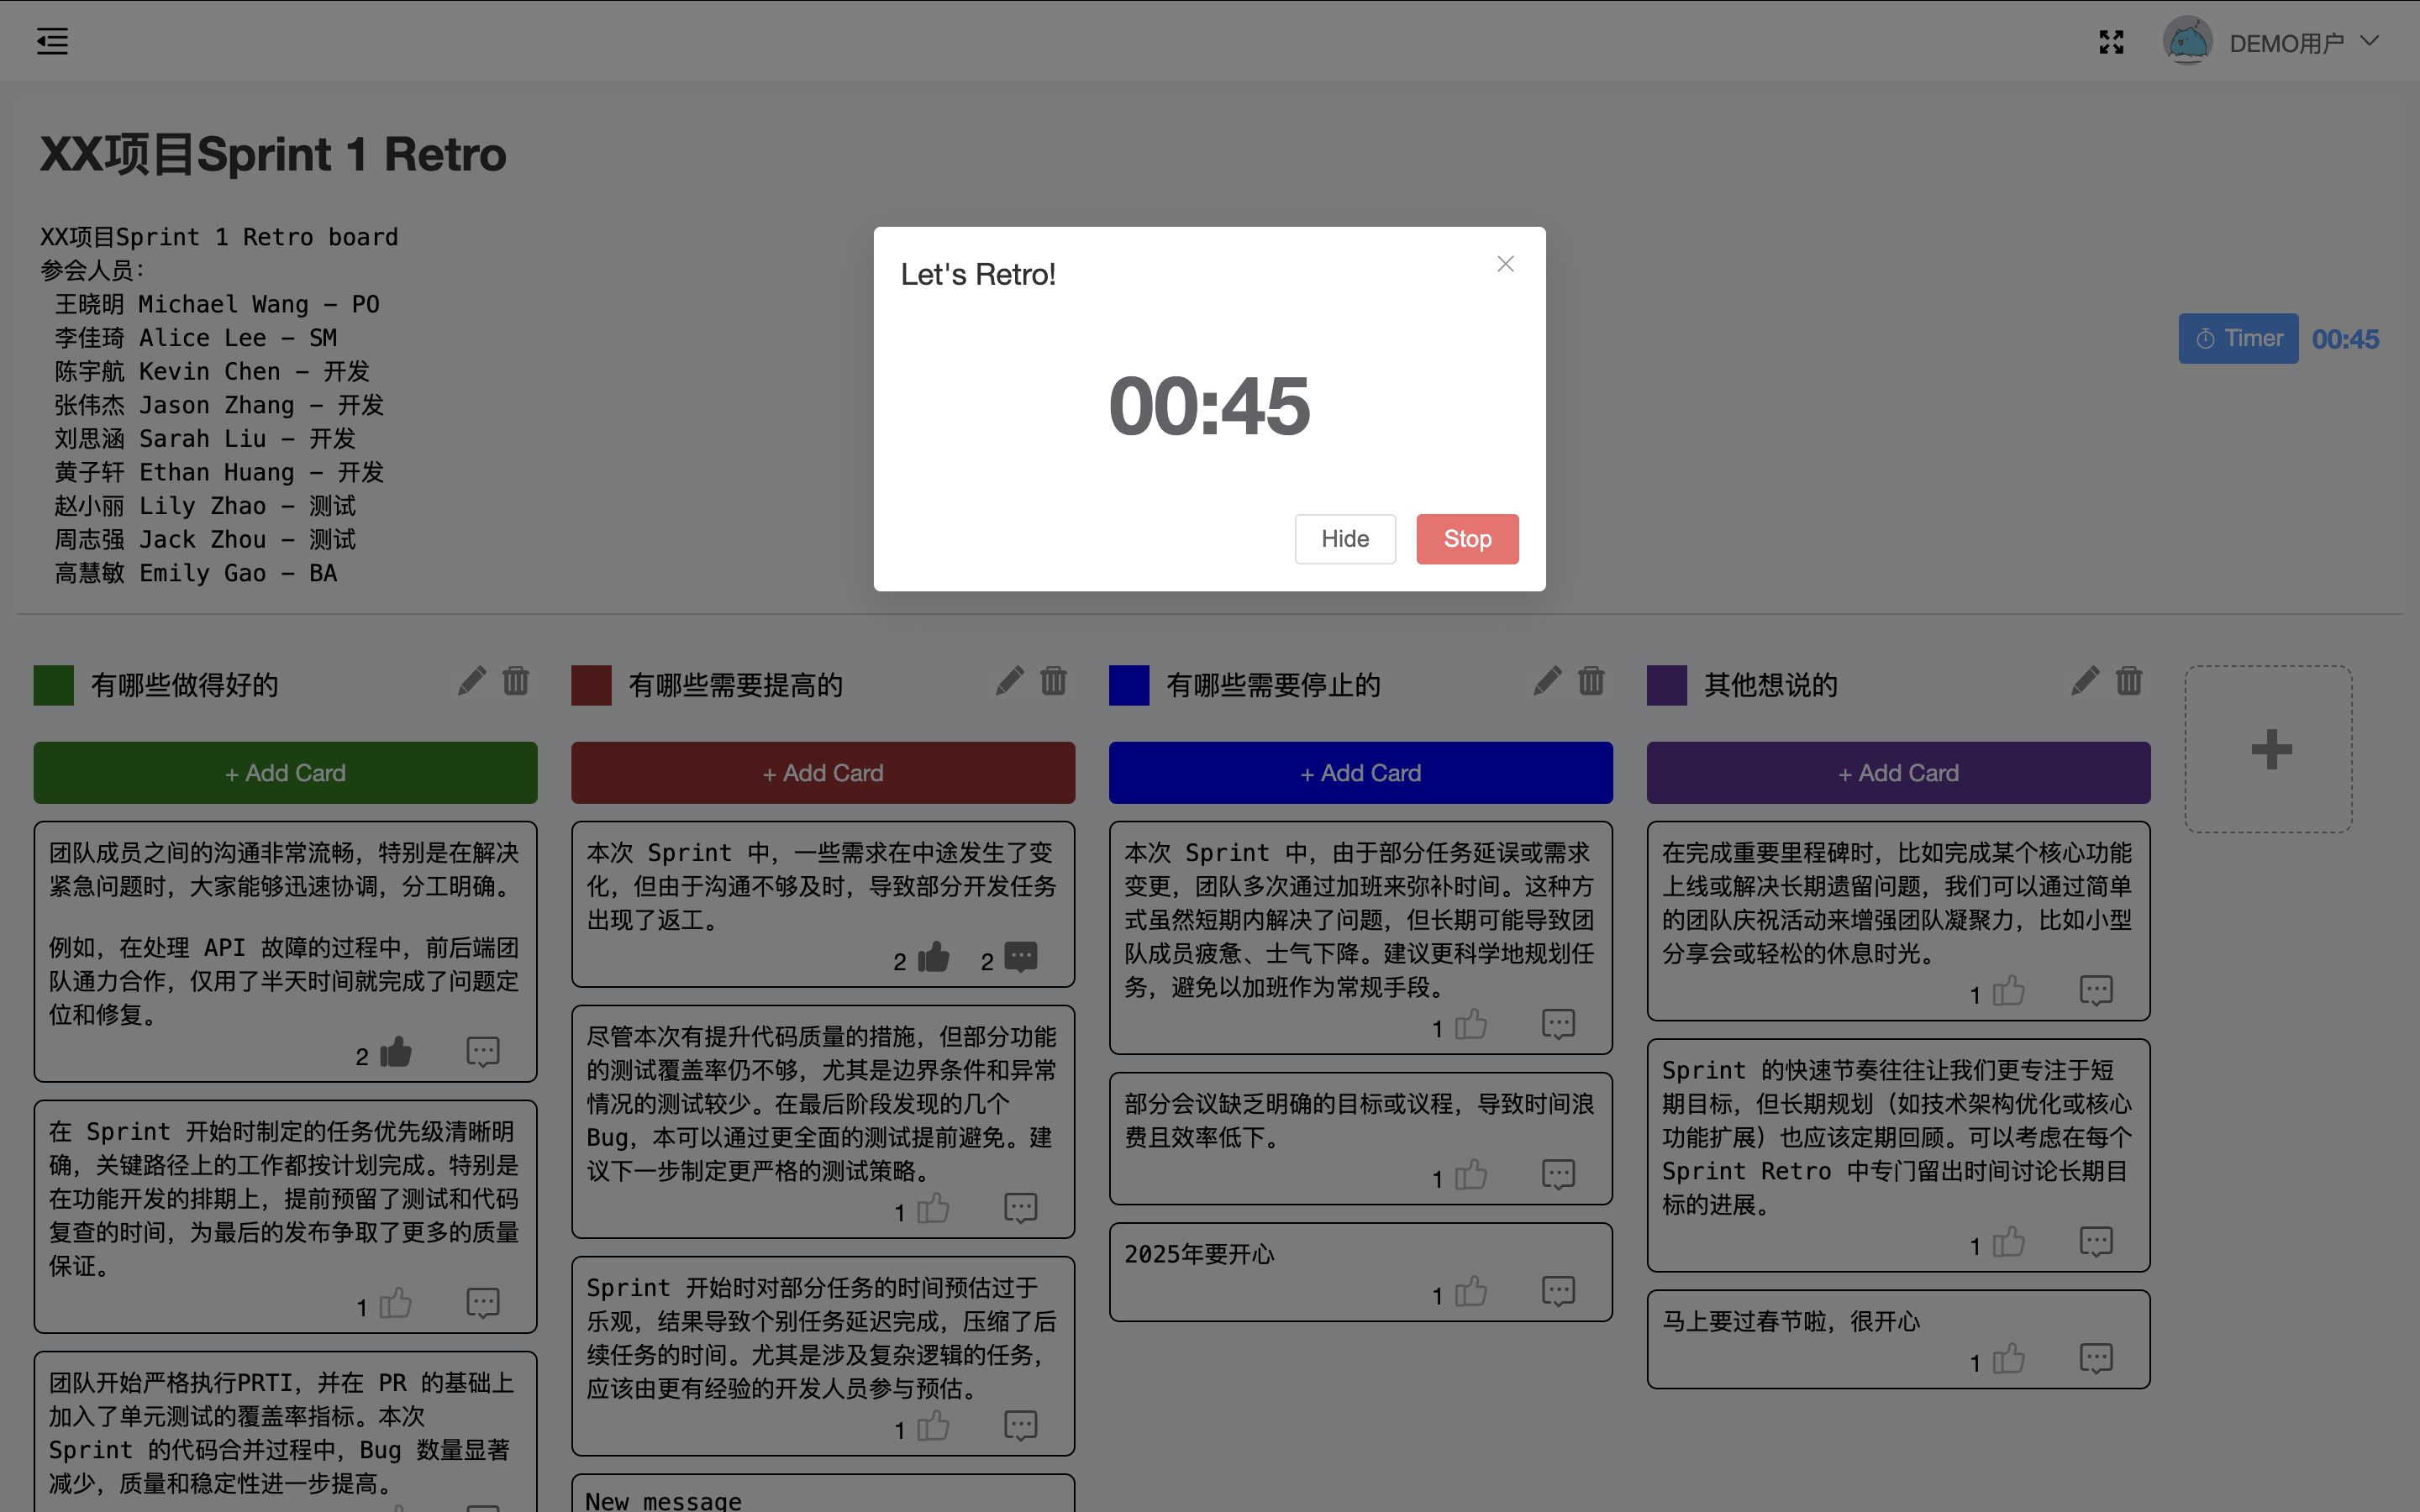
Task: Enter fullscreen mode via expand icon
Action: coord(2111,42)
